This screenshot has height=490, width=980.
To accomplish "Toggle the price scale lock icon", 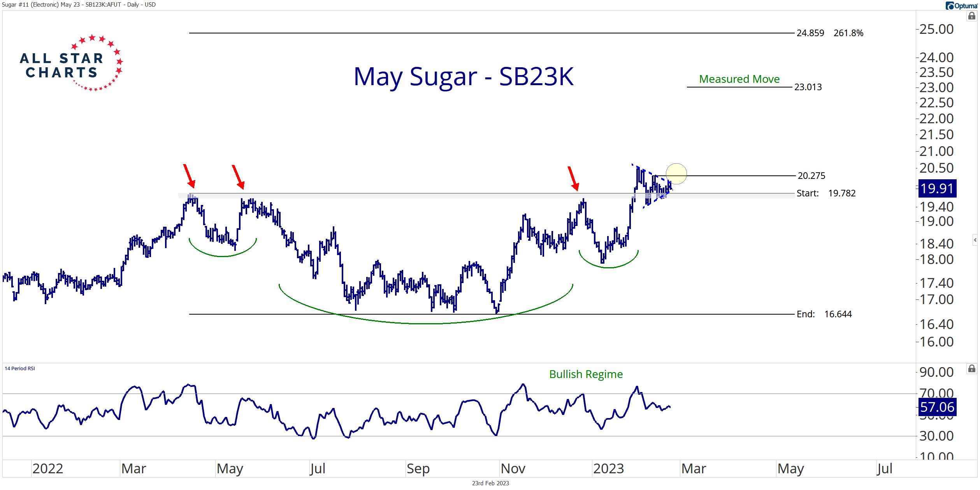I will [x=971, y=16].
